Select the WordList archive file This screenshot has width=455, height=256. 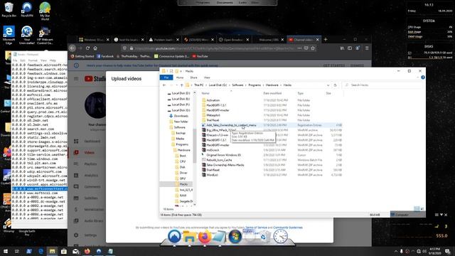[212, 175]
